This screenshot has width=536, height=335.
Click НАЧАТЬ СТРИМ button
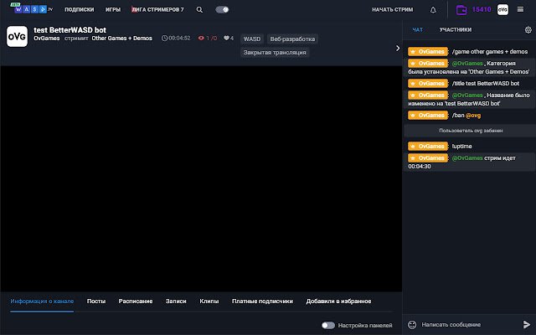pyautogui.click(x=393, y=9)
